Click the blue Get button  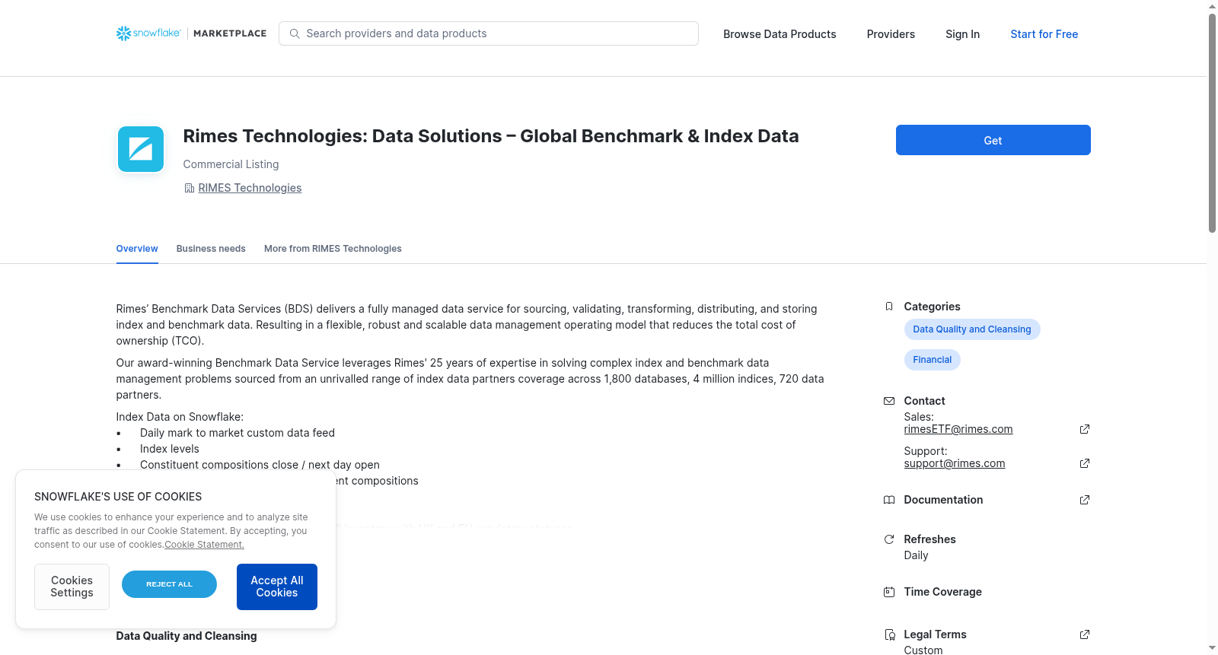(x=993, y=140)
